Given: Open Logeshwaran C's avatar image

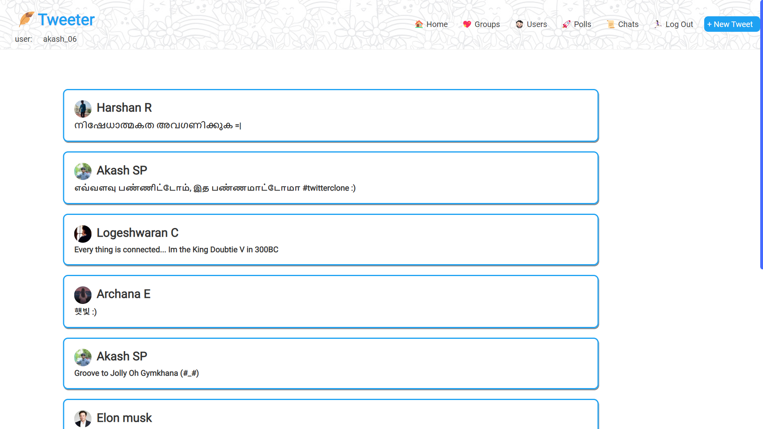Looking at the screenshot, I should 83,234.
